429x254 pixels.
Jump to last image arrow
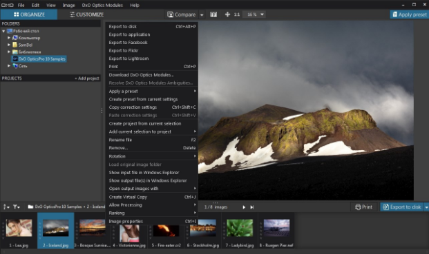pyautogui.click(x=252, y=207)
